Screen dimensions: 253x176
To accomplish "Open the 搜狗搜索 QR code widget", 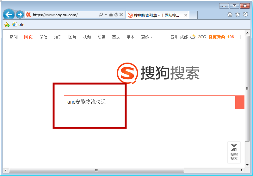I will pyautogui.click(x=234, y=152).
